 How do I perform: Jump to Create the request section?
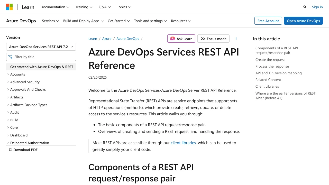(x=270, y=60)
